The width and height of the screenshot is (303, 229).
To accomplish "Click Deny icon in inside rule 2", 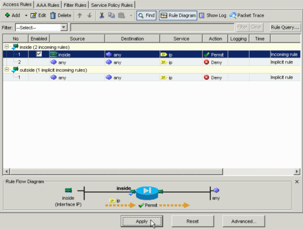I will tap(206, 62).
